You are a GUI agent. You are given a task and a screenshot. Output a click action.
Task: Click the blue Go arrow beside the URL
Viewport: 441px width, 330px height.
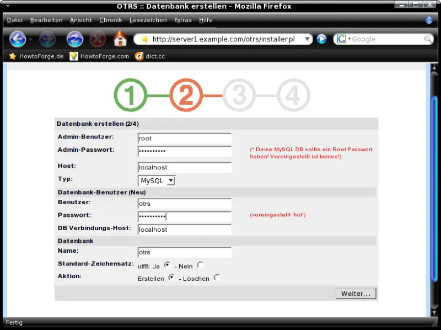coord(321,39)
